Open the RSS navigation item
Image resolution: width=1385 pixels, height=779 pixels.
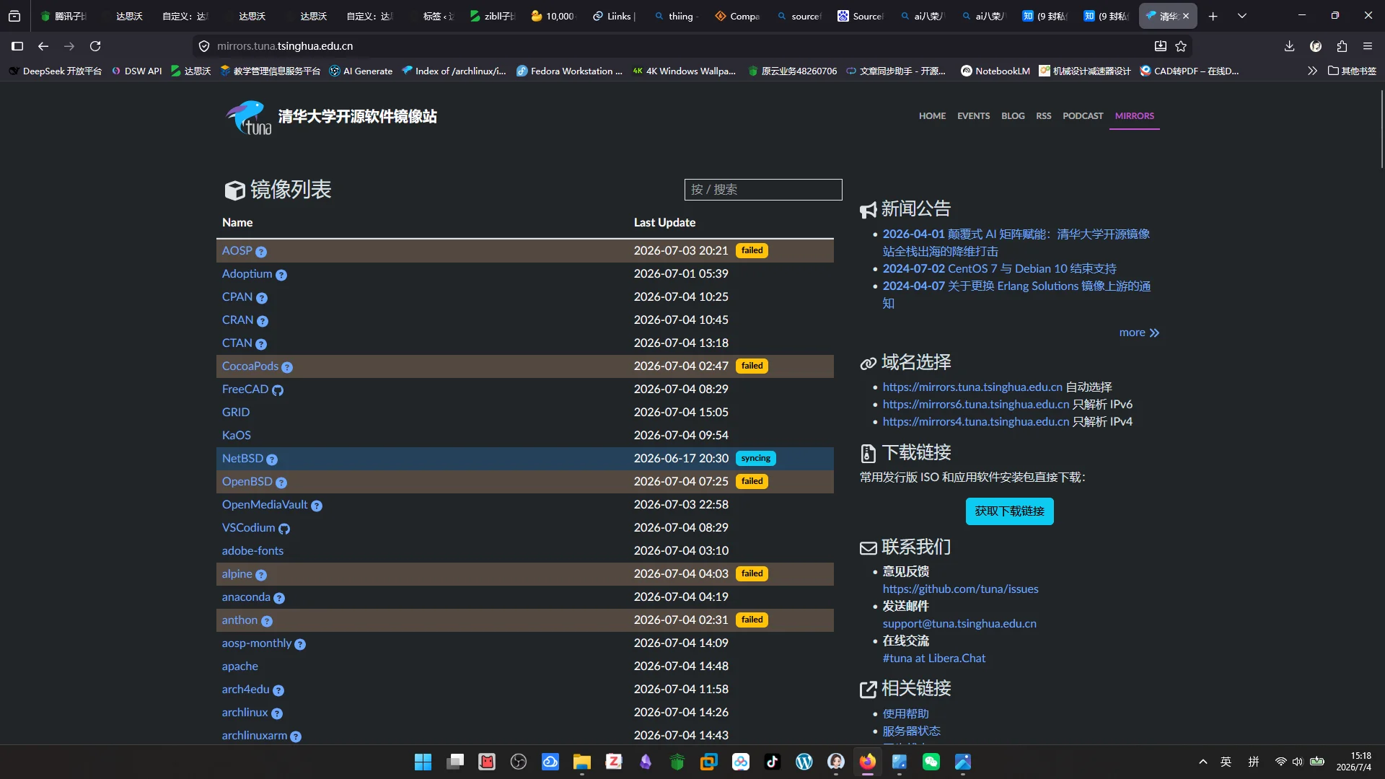[1043, 116]
